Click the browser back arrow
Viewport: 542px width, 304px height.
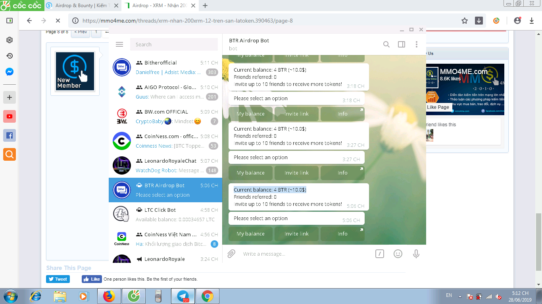point(29,21)
